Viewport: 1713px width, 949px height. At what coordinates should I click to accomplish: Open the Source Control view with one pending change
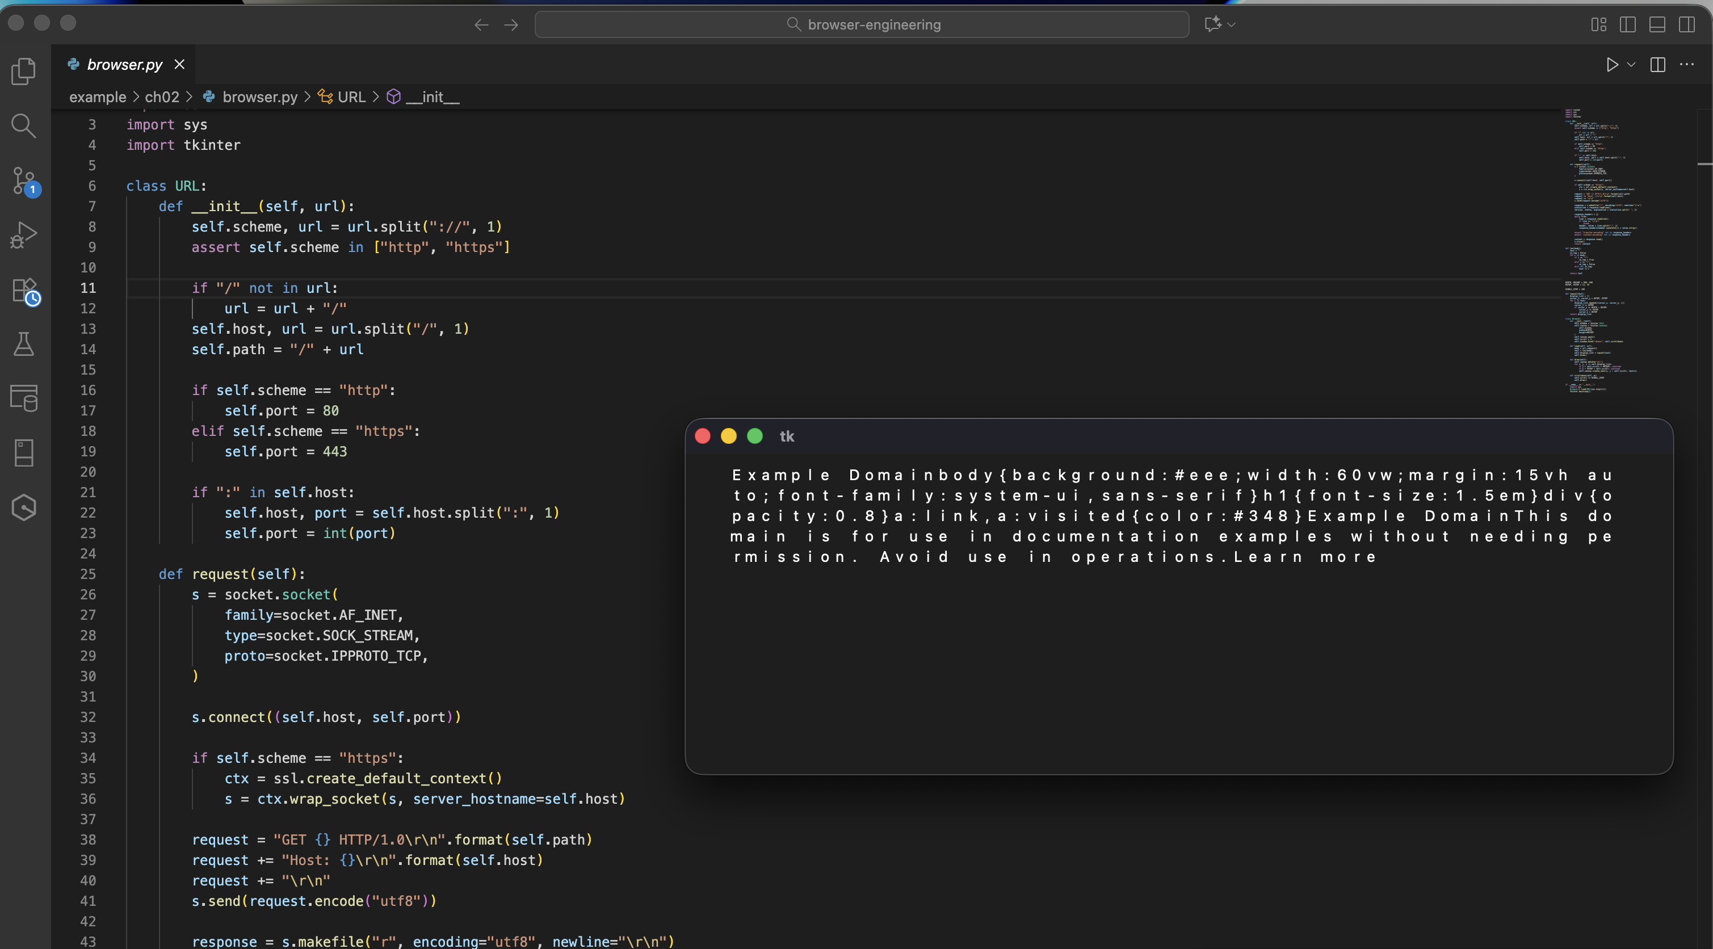tap(24, 180)
